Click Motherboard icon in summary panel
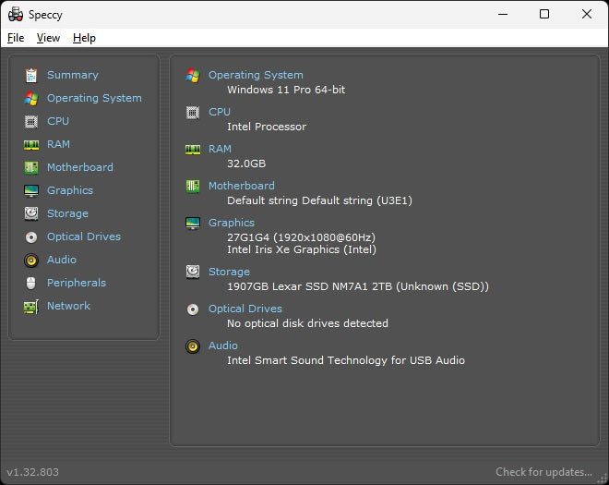 pos(193,187)
